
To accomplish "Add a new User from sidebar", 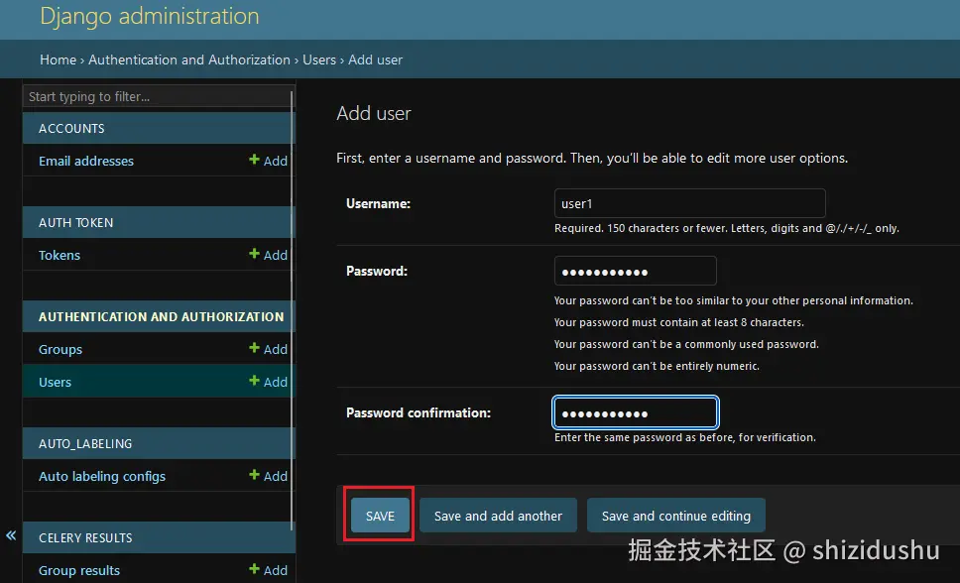I will tap(268, 382).
